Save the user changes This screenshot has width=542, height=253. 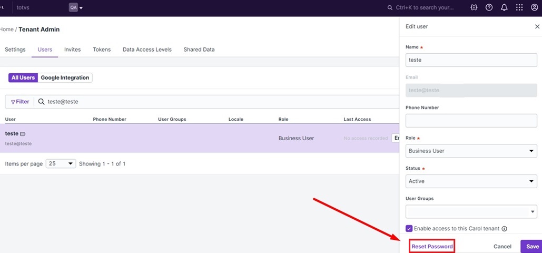(533, 247)
